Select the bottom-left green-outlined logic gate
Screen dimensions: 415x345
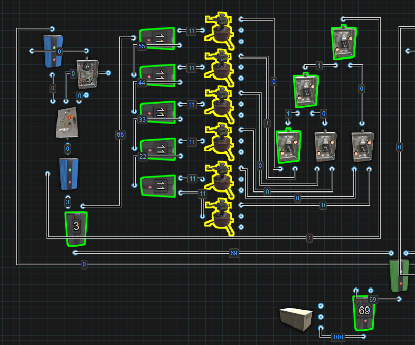tap(289, 146)
